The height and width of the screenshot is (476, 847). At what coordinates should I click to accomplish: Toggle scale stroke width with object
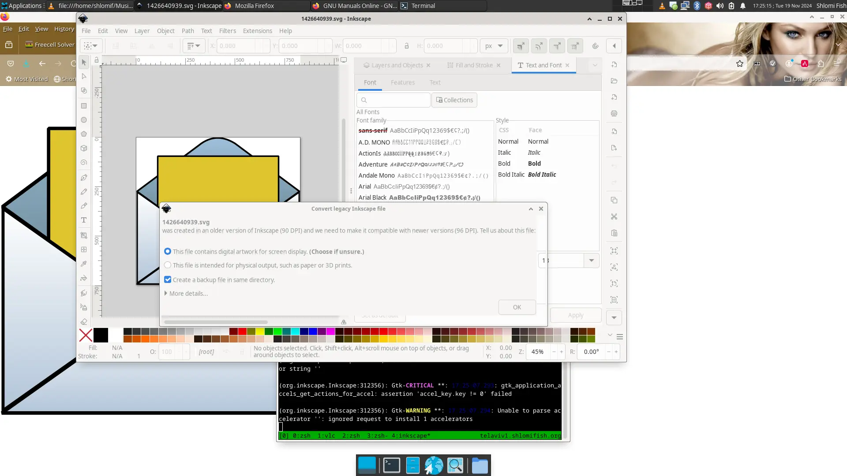(521, 46)
